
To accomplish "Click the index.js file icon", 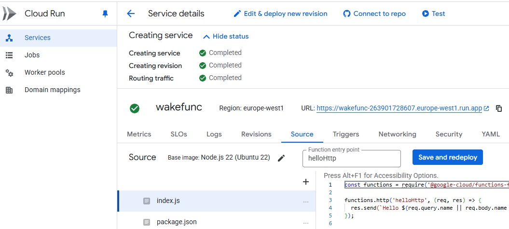I will coord(147,201).
